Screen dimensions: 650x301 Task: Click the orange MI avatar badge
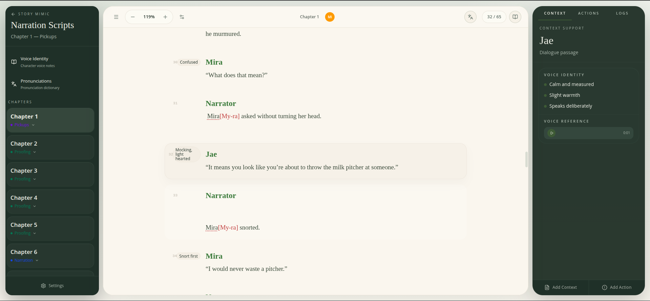tap(330, 17)
